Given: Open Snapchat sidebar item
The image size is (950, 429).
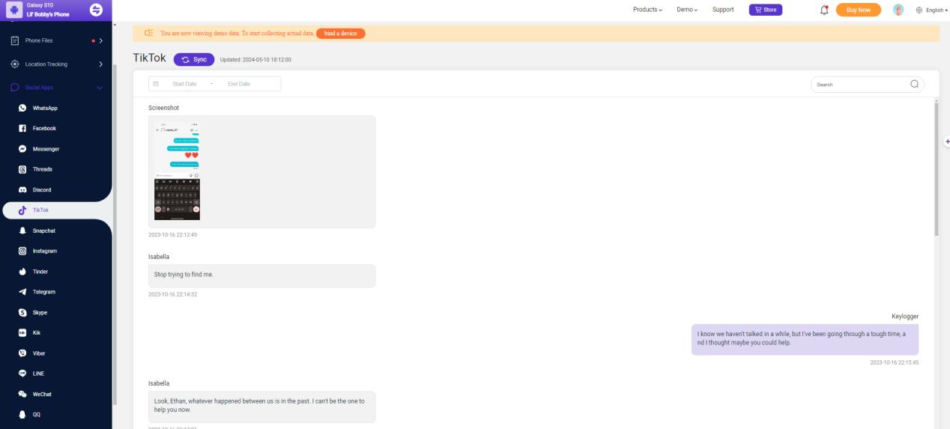Looking at the screenshot, I should [x=43, y=231].
